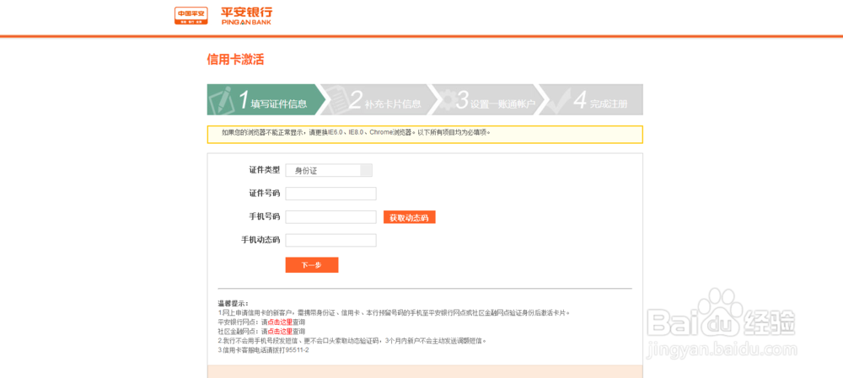Focus the 证件号码 input field
Image resolution: width=843 pixels, height=378 pixels.
coord(330,194)
